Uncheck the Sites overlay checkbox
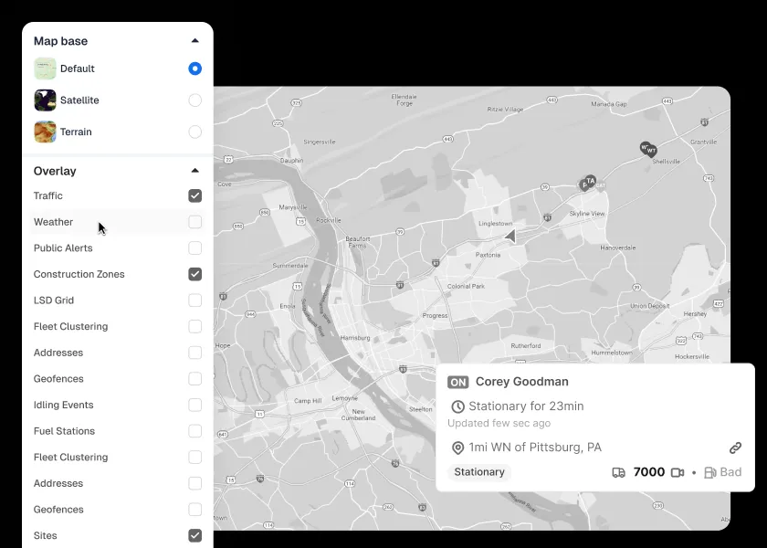This screenshot has width=767, height=548. (x=194, y=535)
